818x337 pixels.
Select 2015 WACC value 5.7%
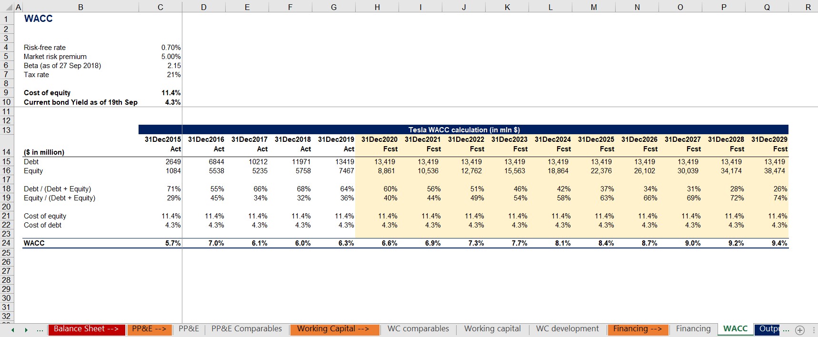click(173, 243)
